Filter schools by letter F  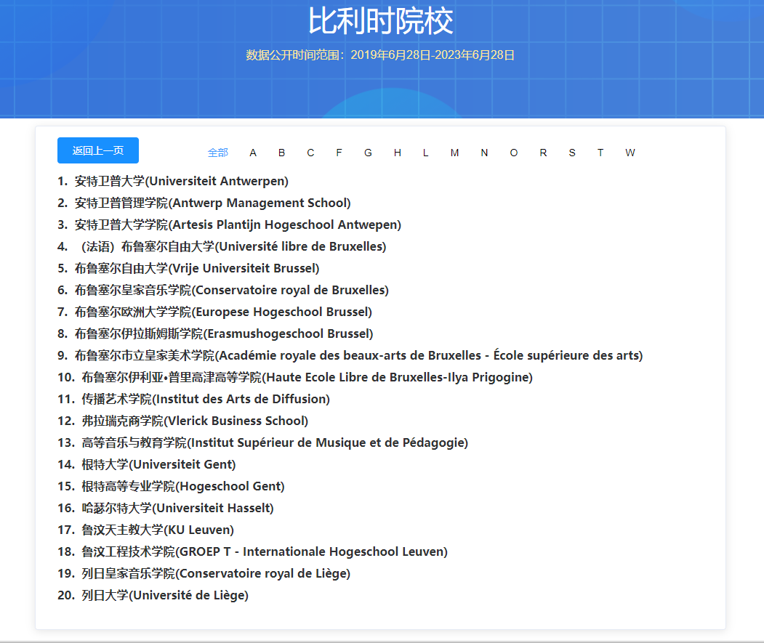click(x=339, y=153)
